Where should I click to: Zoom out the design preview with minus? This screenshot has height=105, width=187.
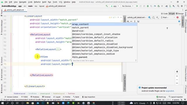tap(177, 80)
